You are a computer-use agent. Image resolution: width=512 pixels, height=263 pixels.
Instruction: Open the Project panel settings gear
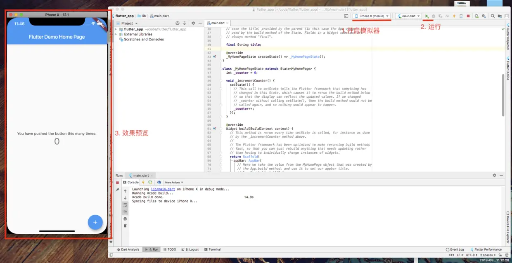point(193,23)
